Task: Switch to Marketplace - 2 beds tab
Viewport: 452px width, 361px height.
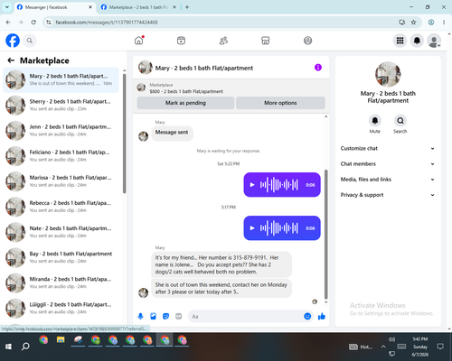Action: (x=138, y=7)
